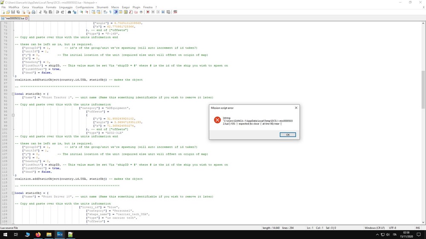Click UTF-8 encoding in status bar
The height and width of the screenshot is (239, 426).
point(393,228)
